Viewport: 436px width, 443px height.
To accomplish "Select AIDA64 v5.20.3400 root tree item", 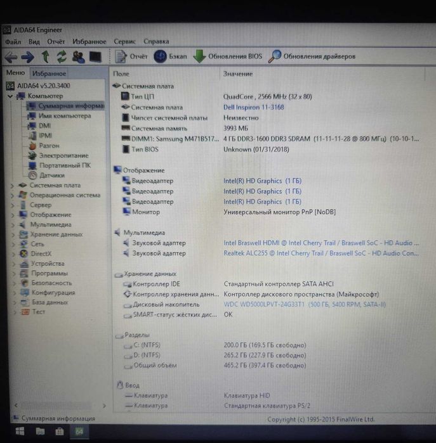I will 38,86.
